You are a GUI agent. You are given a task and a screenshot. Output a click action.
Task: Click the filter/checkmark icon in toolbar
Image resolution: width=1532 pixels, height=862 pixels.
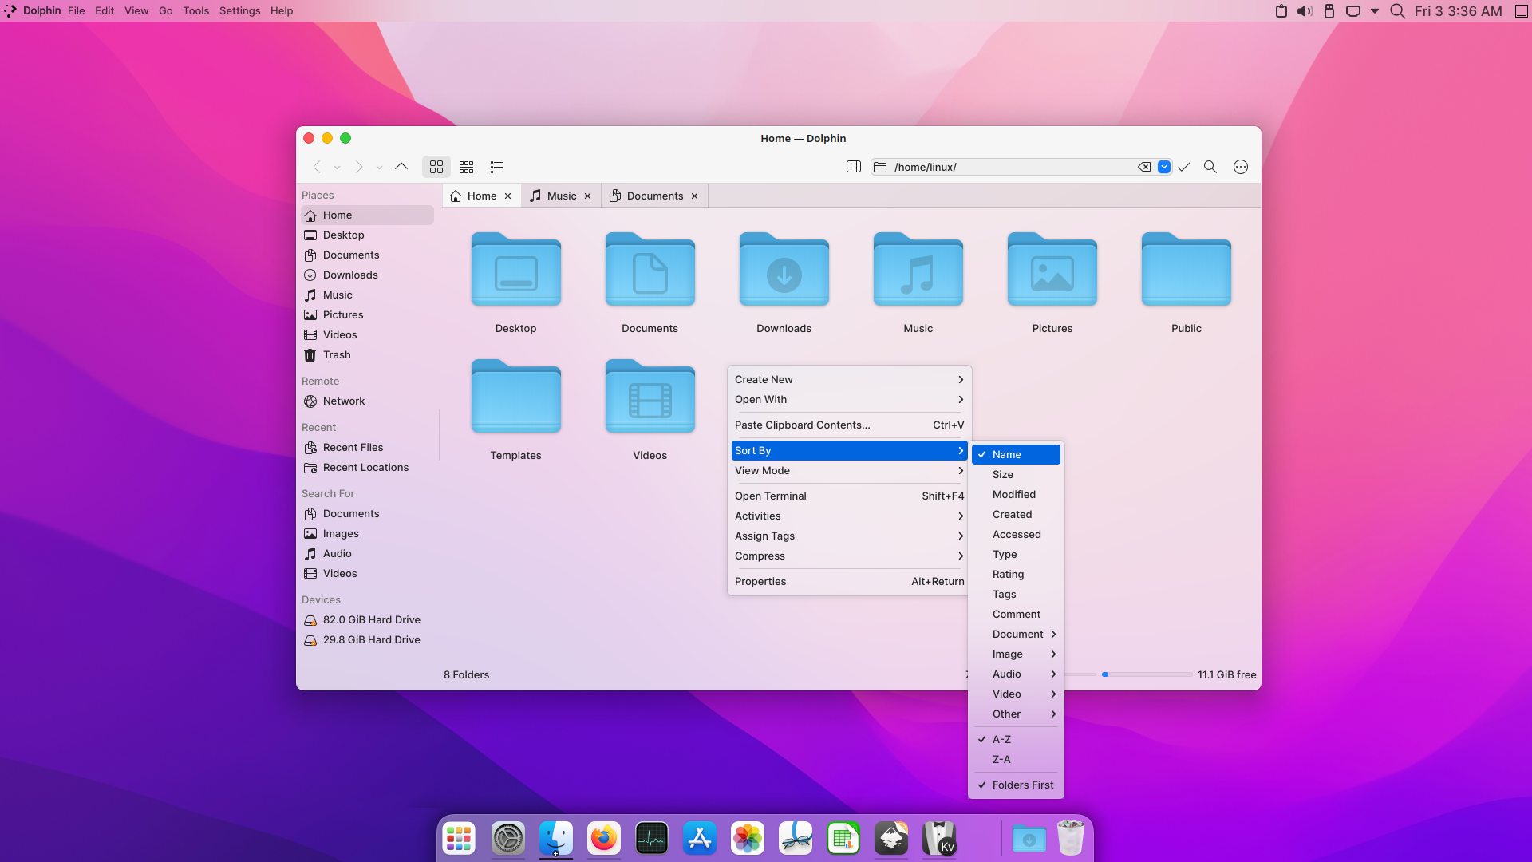pos(1184,166)
